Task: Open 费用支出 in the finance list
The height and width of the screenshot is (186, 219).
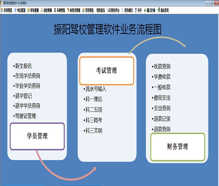Action: [x=162, y=98]
